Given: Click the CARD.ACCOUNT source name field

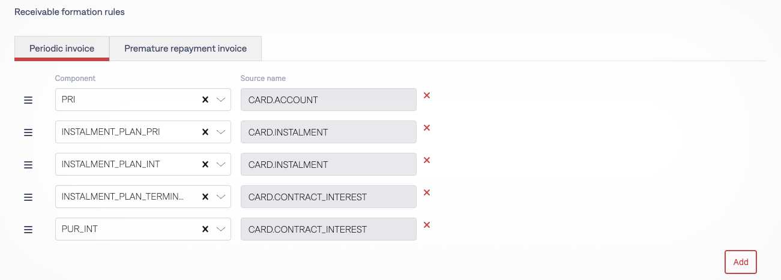Looking at the screenshot, I should [328, 100].
